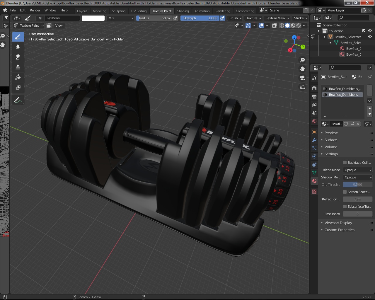
Task: Open the Output properties tab
Action: pyautogui.click(x=314, y=96)
